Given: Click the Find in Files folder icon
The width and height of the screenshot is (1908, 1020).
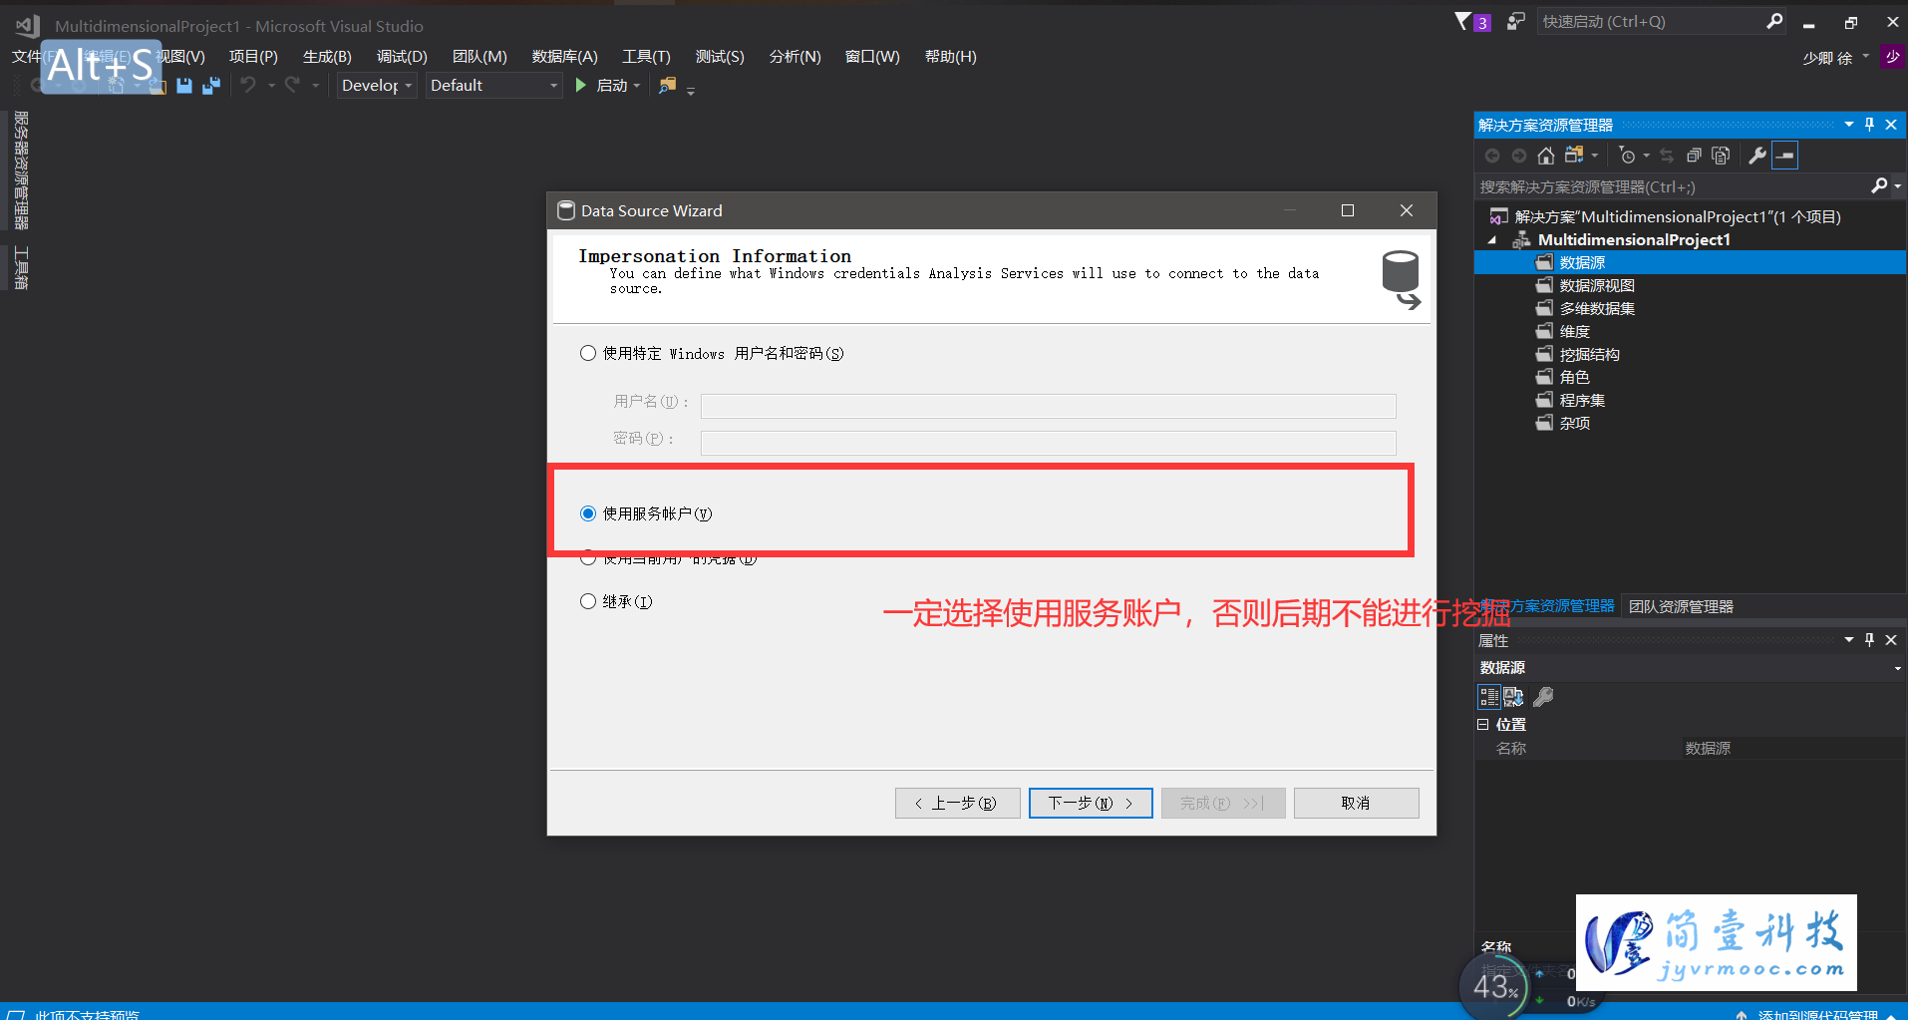Looking at the screenshot, I should click(x=667, y=86).
